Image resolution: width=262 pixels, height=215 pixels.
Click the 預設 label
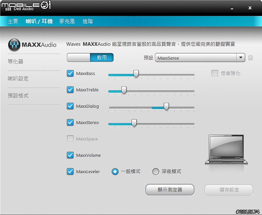click(x=148, y=58)
